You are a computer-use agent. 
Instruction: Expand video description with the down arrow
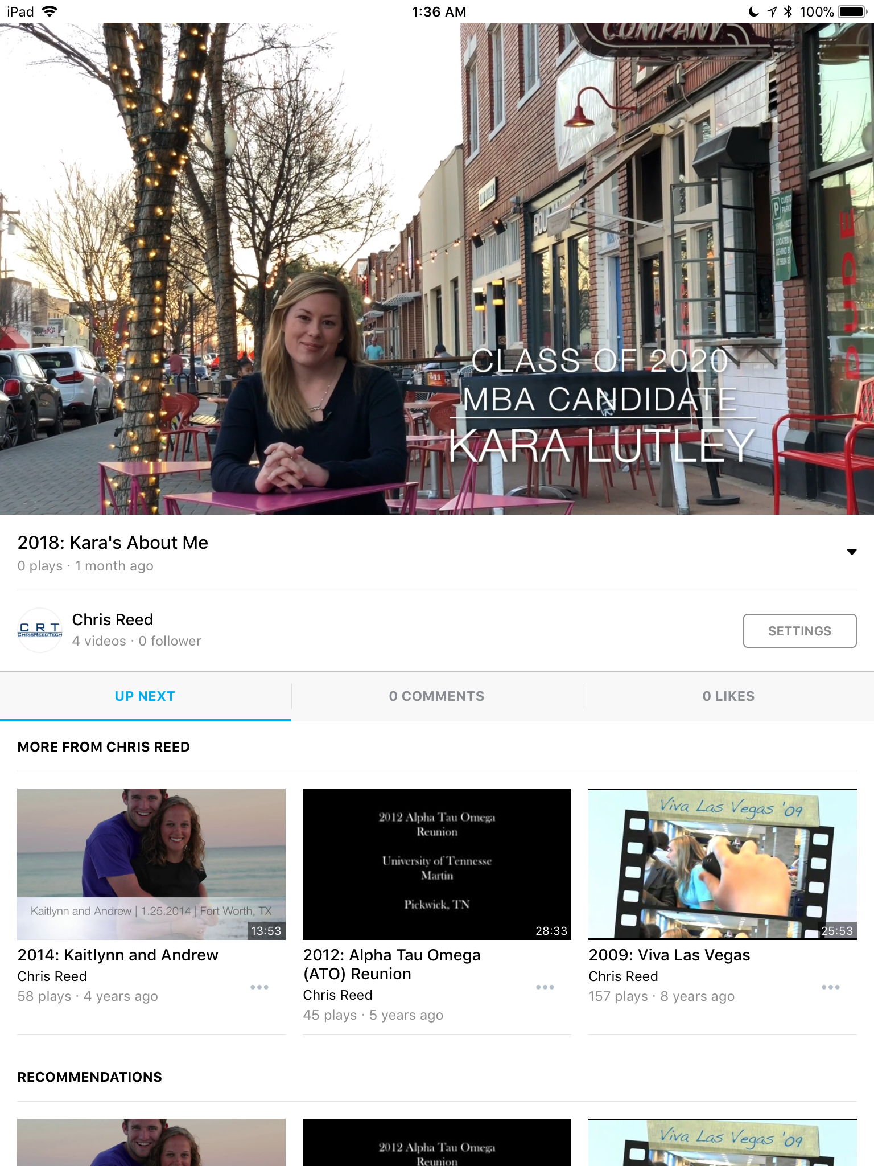click(851, 552)
